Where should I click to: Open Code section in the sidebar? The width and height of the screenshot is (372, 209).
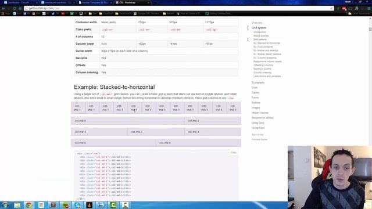pos(255,88)
